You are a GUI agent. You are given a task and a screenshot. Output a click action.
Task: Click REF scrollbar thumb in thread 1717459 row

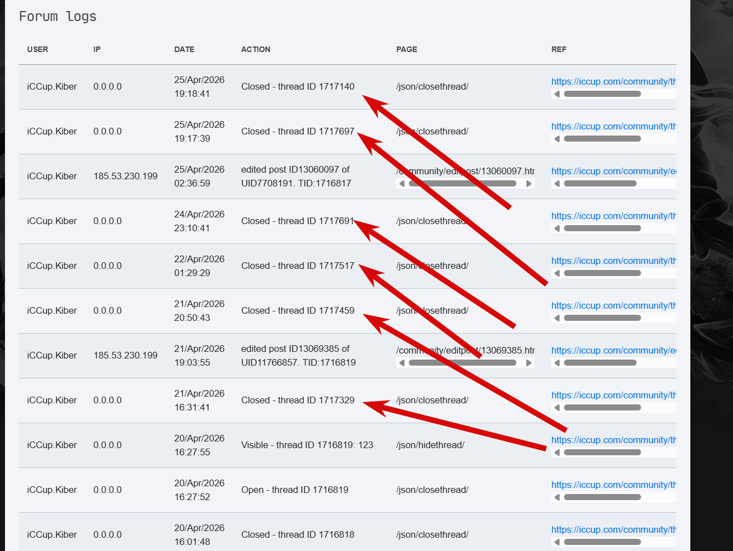pyautogui.click(x=602, y=318)
